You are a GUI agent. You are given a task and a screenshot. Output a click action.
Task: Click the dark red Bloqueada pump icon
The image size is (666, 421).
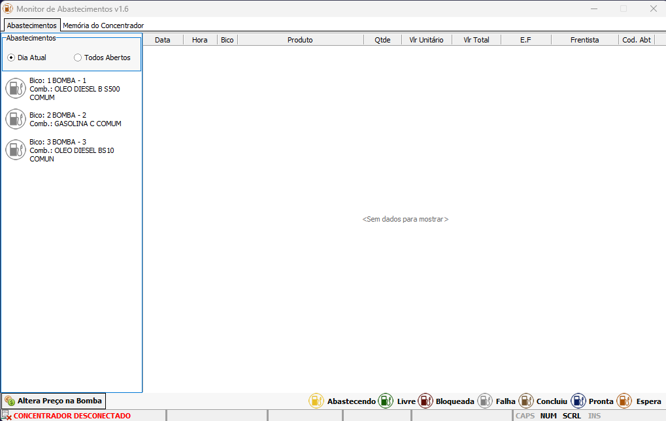tap(425, 401)
